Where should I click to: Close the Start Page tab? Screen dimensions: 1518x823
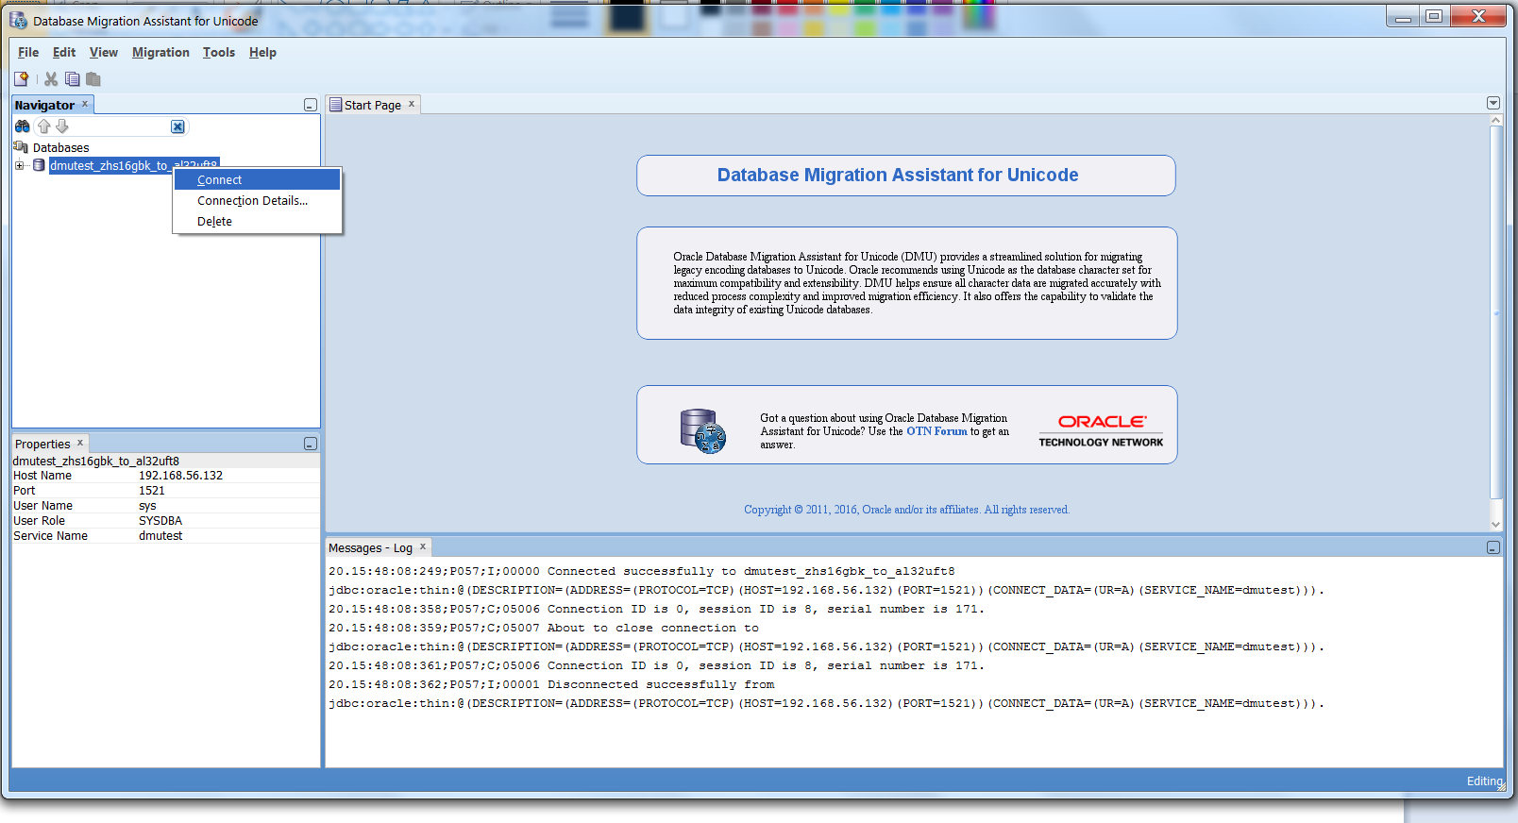(412, 104)
